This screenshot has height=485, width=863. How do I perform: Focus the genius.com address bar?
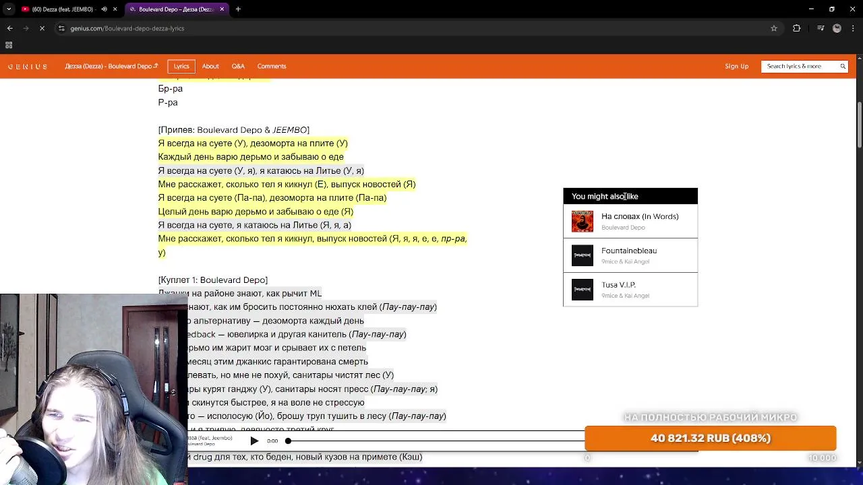click(x=418, y=28)
